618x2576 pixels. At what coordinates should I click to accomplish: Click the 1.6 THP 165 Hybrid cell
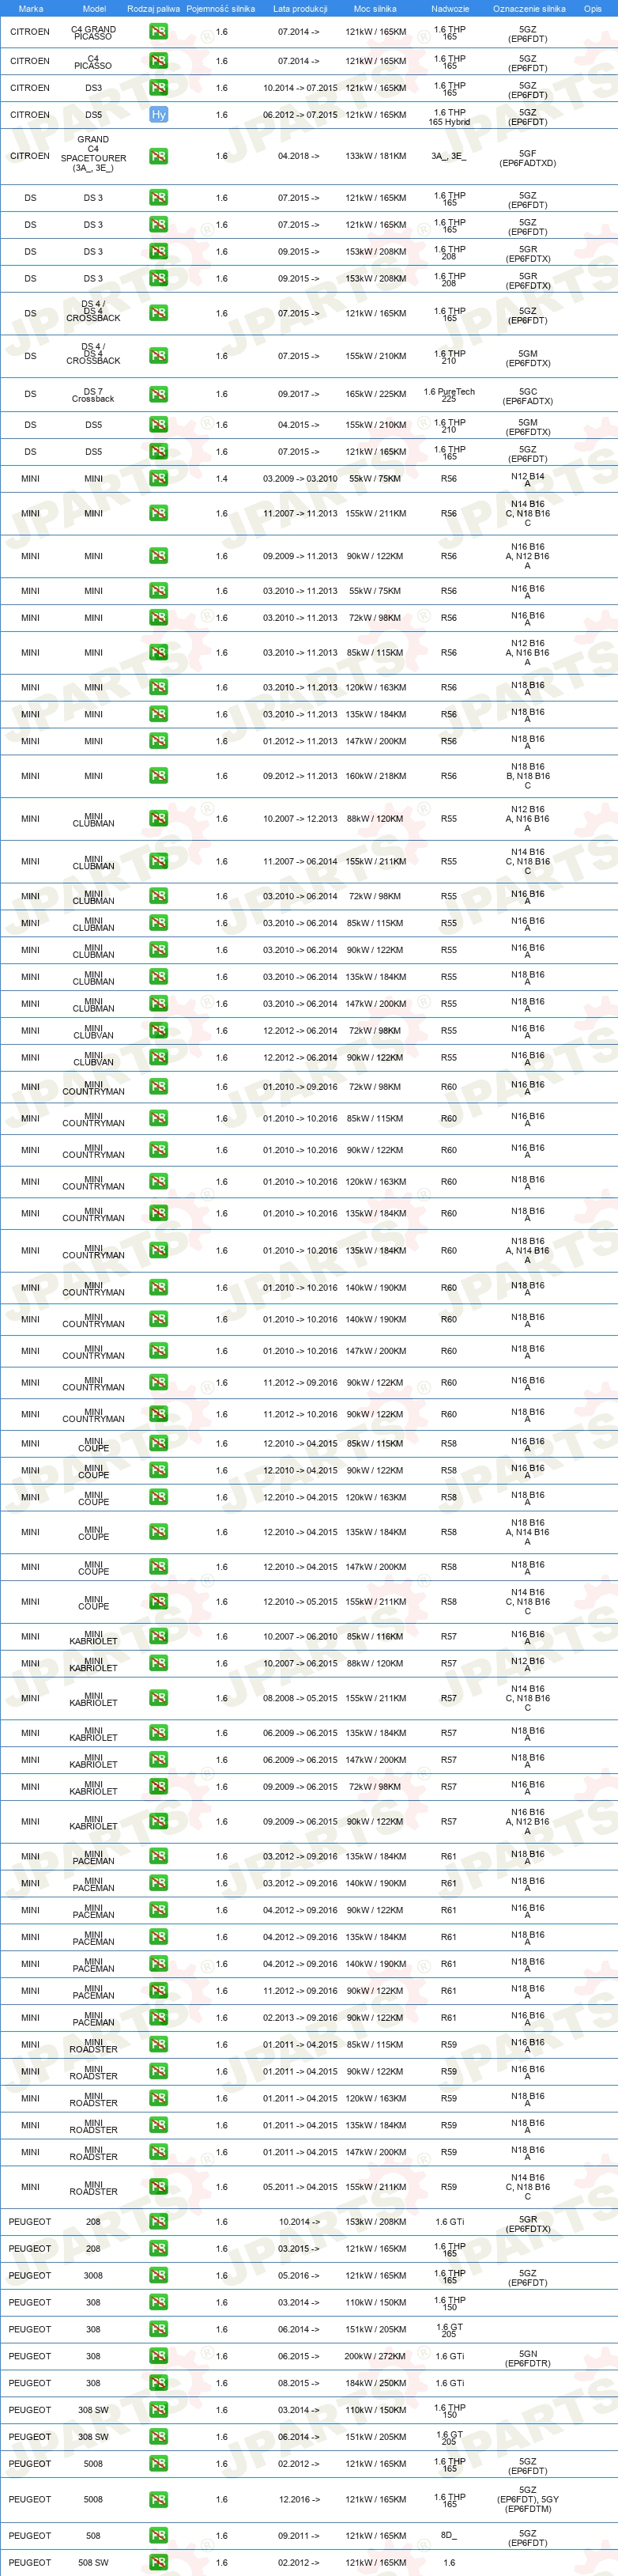click(x=449, y=117)
